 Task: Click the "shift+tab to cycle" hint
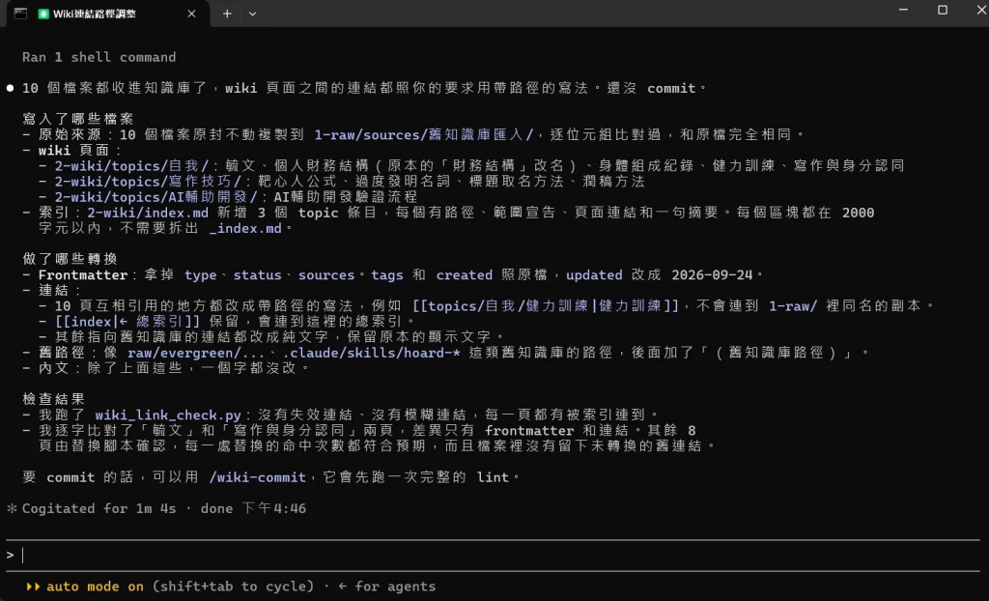(x=234, y=587)
